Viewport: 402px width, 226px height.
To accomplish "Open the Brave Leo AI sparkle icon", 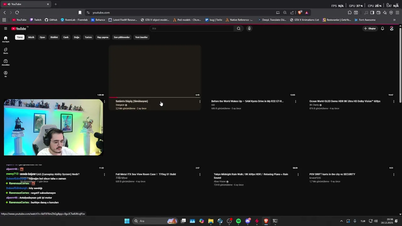I will tap(385, 13).
